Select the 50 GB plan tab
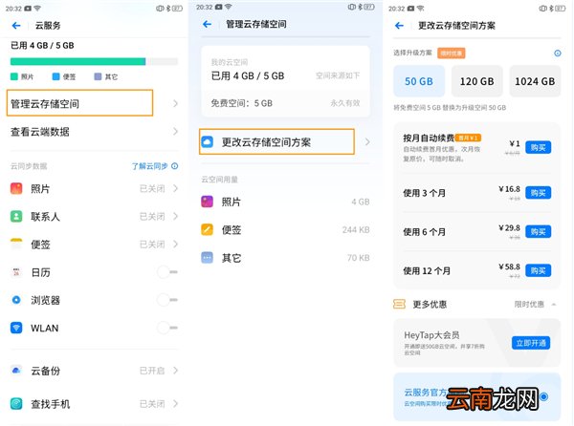 pos(419,81)
